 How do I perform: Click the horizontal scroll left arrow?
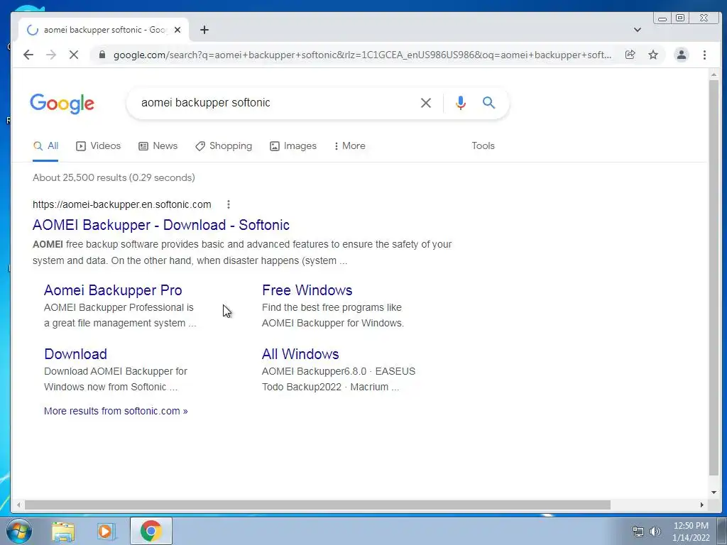point(18,505)
